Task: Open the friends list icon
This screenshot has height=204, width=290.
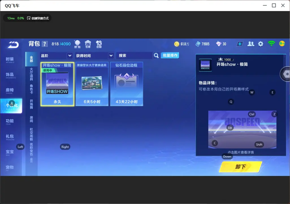Action: 251,44
